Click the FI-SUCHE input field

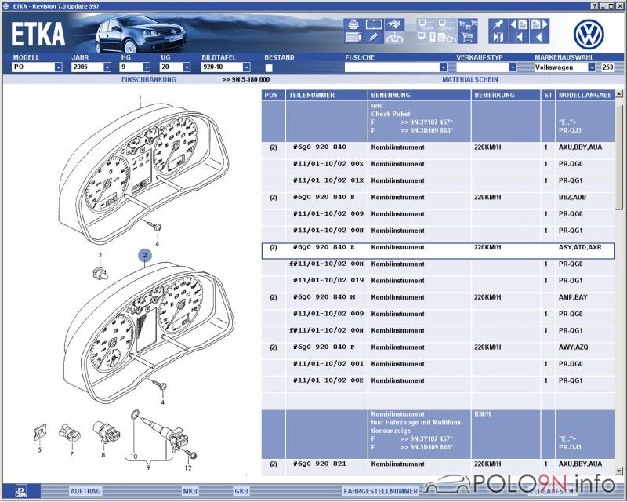(392, 67)
